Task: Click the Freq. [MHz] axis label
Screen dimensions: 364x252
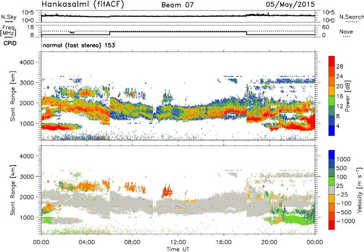Action: (8, 31)
